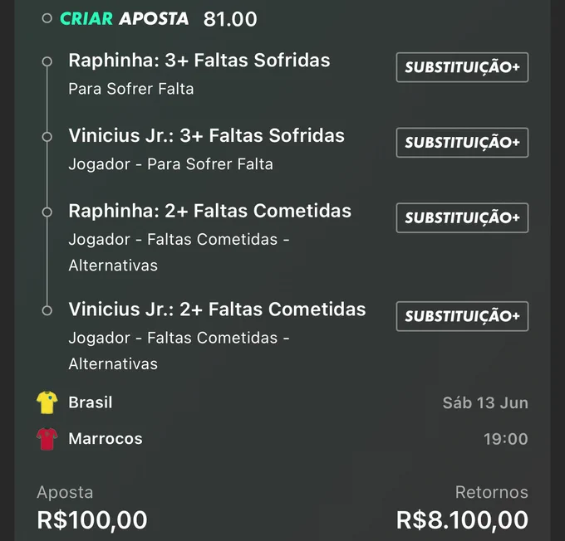Select circle node next to Vinicius Jr. 3+ Faltas Sofridas

tap(47, 137)
